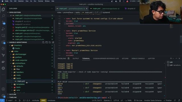Screen dimensions: 182x102
Task: Switch to Debug Console tab
Action: pos(138,59)
